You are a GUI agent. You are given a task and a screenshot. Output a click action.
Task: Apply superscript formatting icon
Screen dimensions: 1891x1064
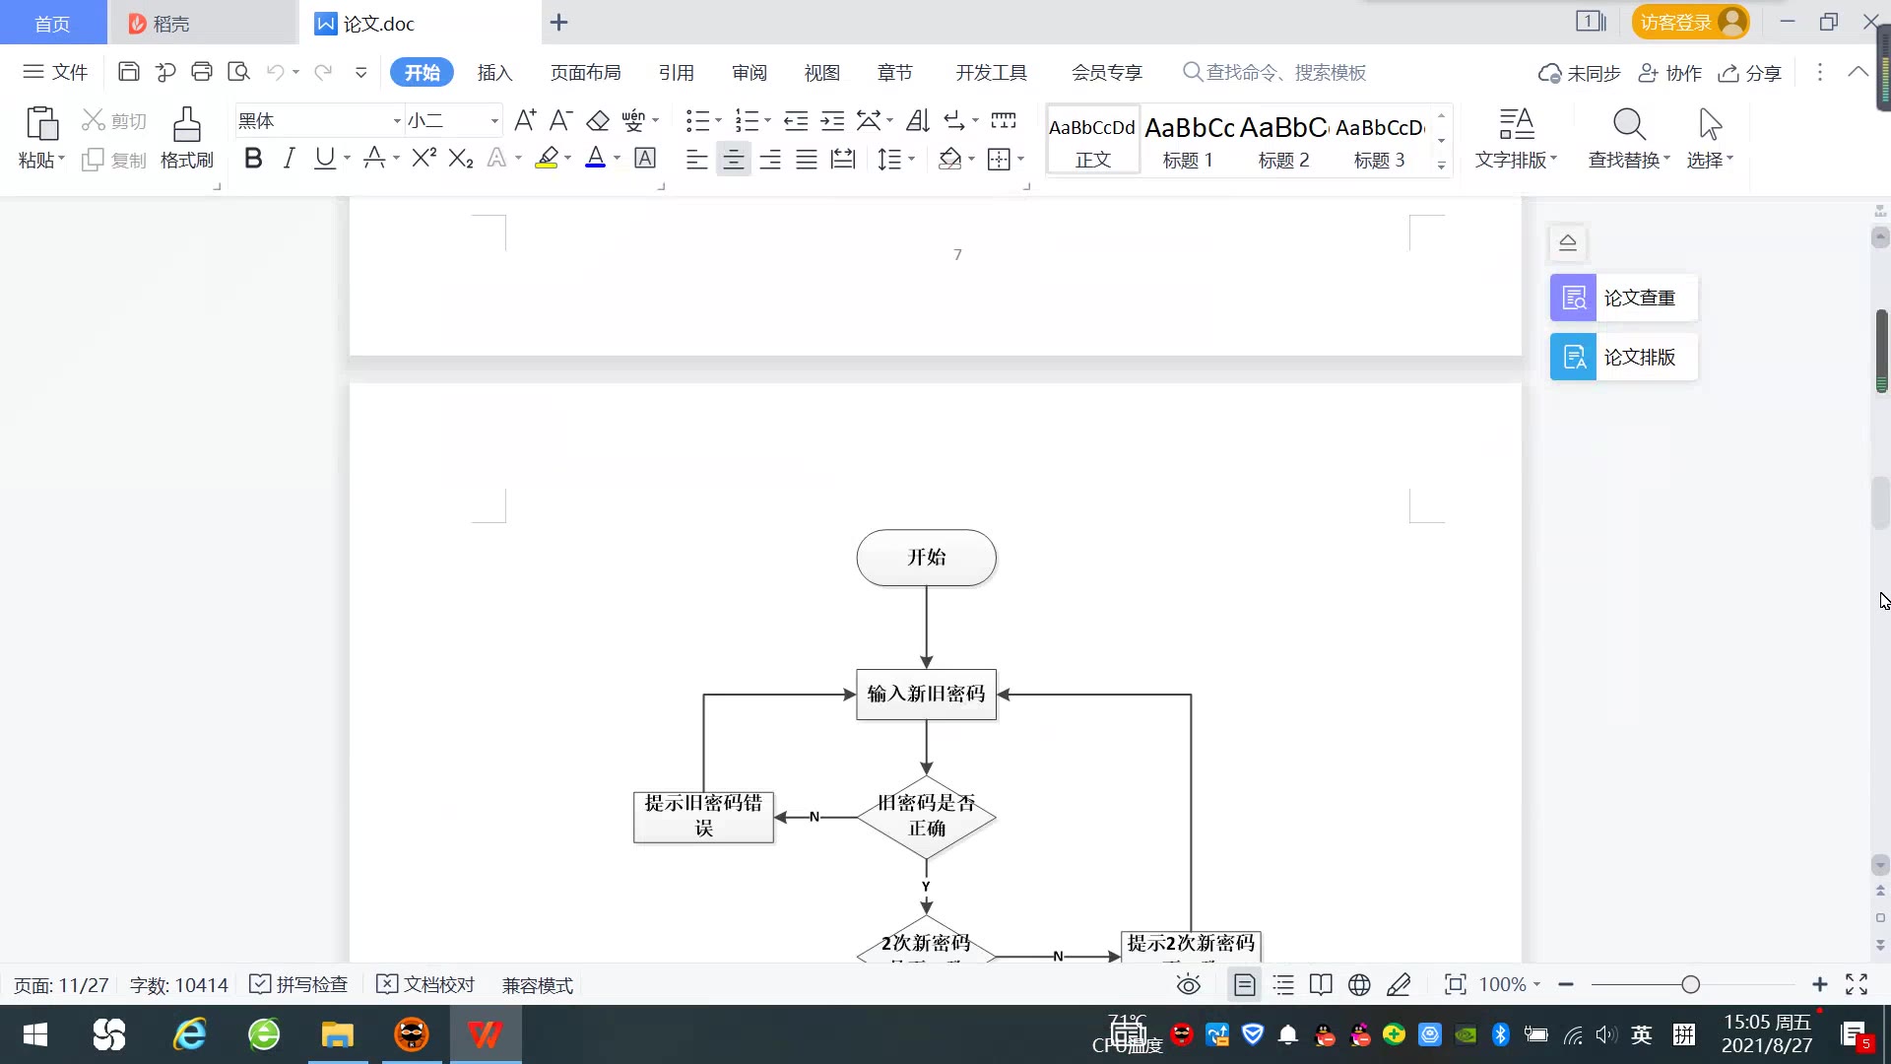point(424,158)
